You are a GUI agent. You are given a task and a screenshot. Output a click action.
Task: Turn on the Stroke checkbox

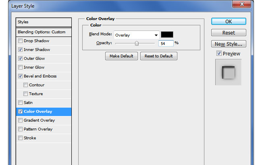(x=20, y=138)
